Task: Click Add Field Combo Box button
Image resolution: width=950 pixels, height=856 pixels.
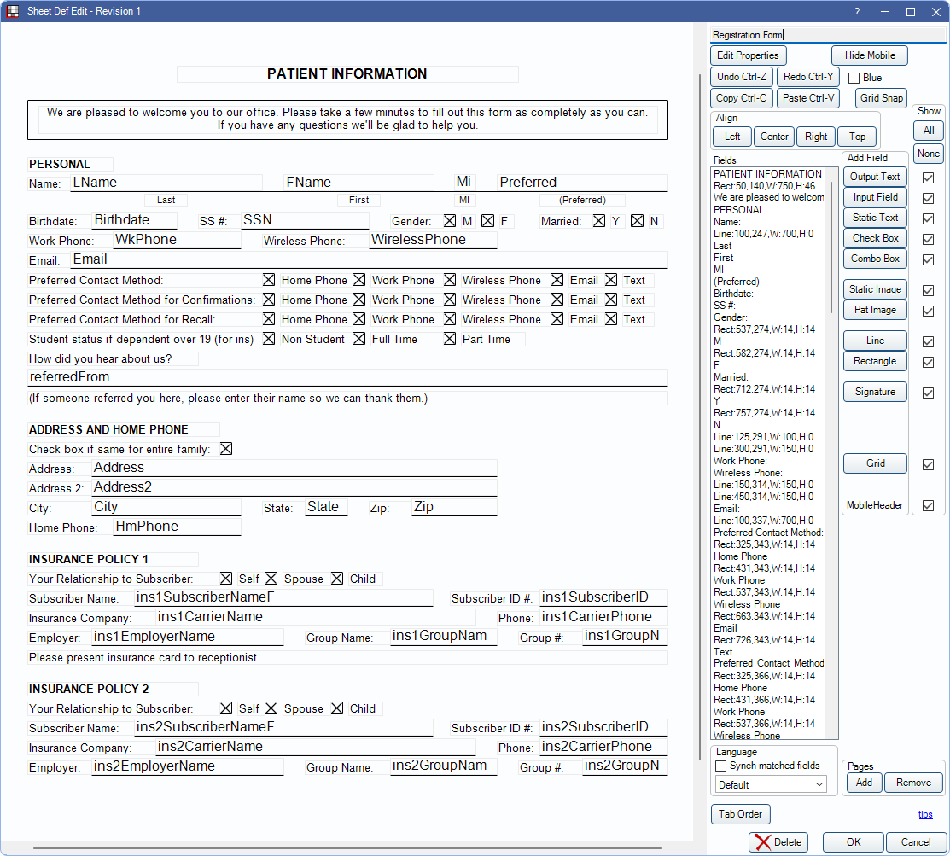Action: 875,259
